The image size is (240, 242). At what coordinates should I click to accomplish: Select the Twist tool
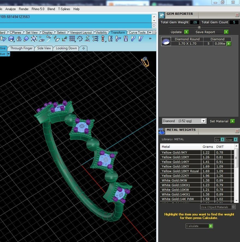click(110, 39)
